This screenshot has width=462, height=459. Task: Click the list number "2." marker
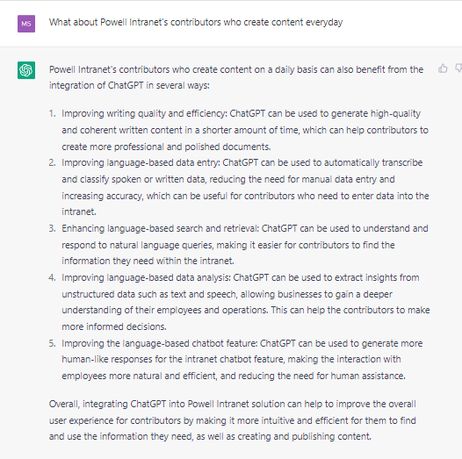click(53, 163)
